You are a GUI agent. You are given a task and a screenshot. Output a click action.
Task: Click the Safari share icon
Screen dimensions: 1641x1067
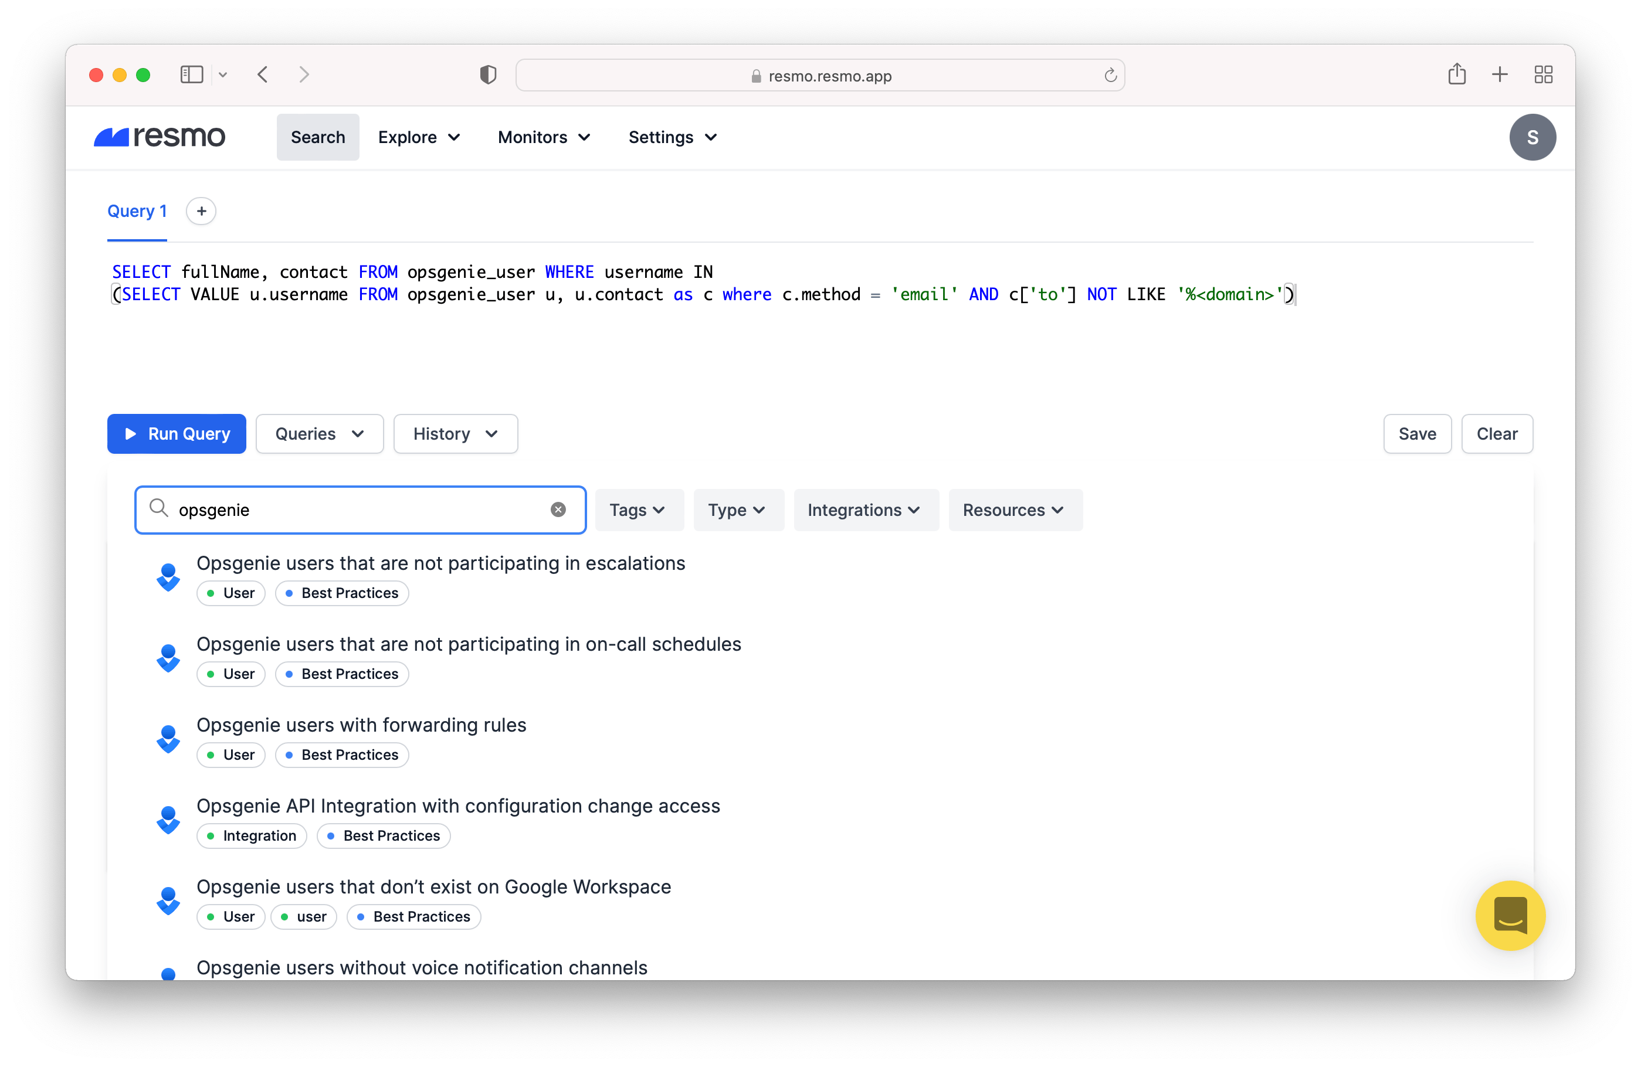coord(1457,74)
